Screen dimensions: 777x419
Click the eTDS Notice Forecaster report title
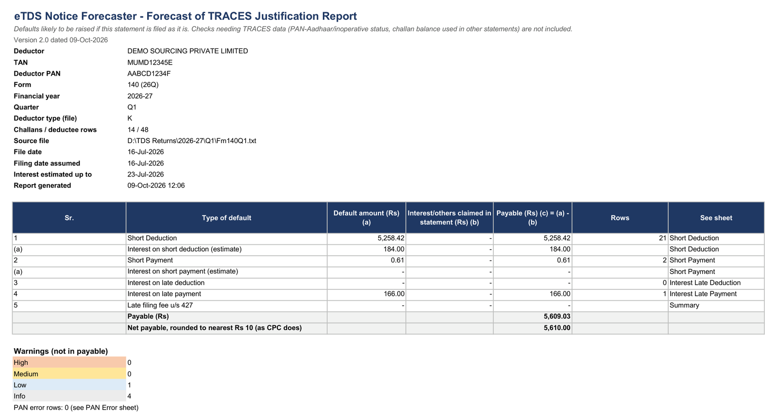click(x=185, y=16)
